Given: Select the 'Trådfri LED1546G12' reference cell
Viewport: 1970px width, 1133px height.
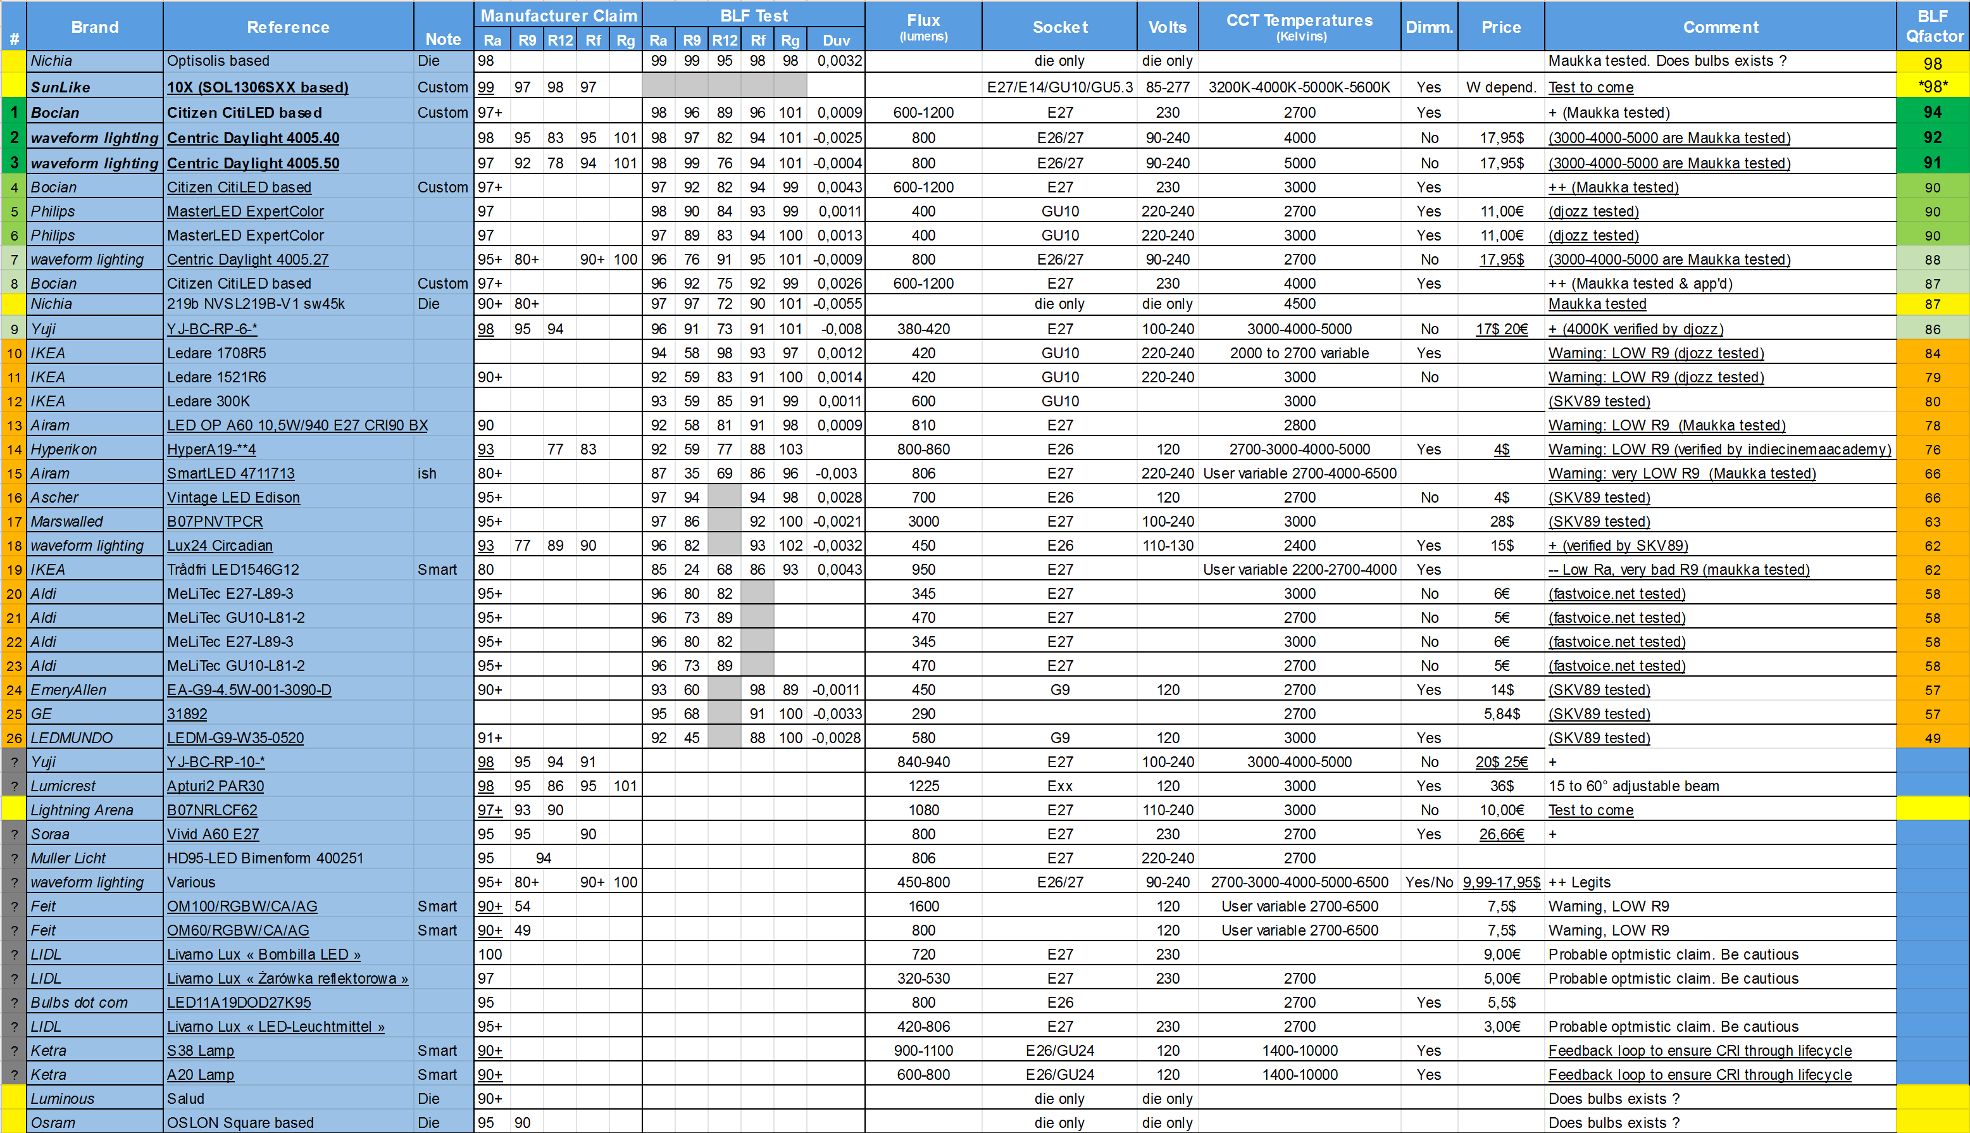Looking at the screenshot, I should (288, 570).
